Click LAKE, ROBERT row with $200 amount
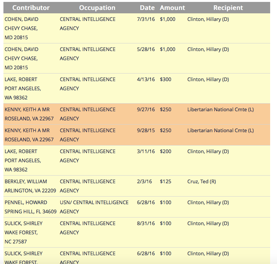The height and width of the screenshot is (264, 277). (137, 160)
